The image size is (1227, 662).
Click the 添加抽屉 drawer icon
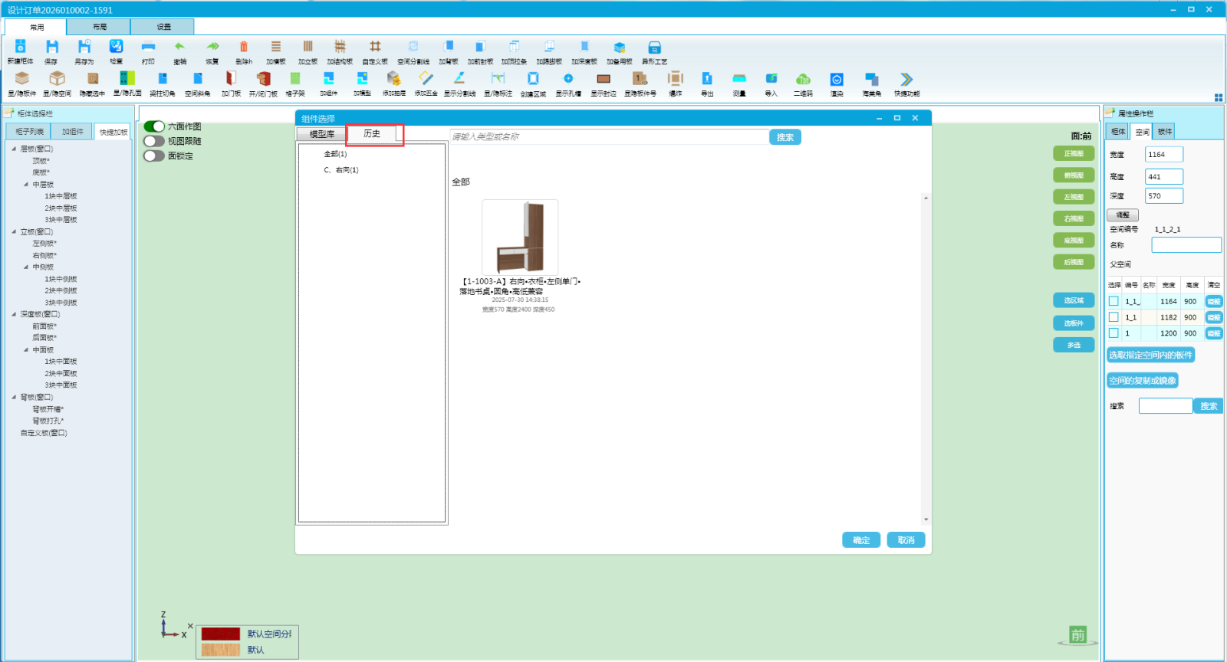(393, 79)
